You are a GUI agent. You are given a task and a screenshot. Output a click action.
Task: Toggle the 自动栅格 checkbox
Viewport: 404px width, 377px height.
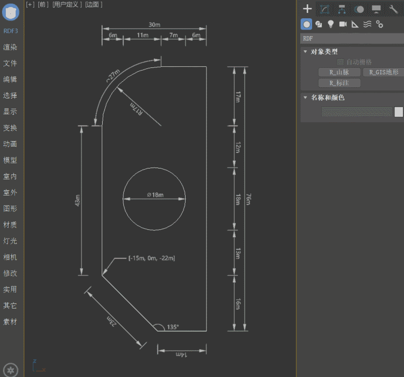point(340,62)
